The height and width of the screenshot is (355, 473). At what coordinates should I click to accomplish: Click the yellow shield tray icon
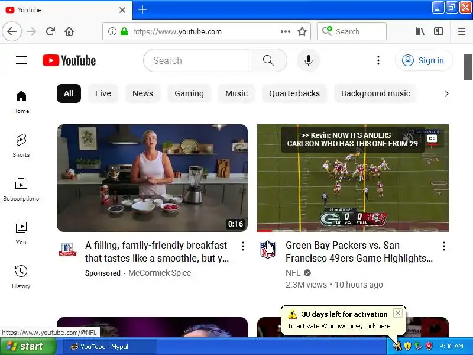pyautogui.click(x=407, y=346)
